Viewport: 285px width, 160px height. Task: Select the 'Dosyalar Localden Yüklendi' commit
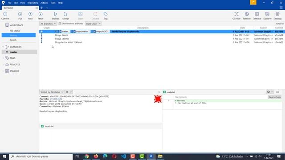point(162,42)
